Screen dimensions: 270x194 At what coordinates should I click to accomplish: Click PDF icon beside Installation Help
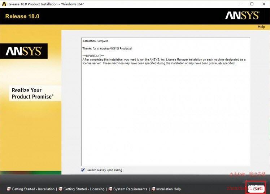(153, 189)
